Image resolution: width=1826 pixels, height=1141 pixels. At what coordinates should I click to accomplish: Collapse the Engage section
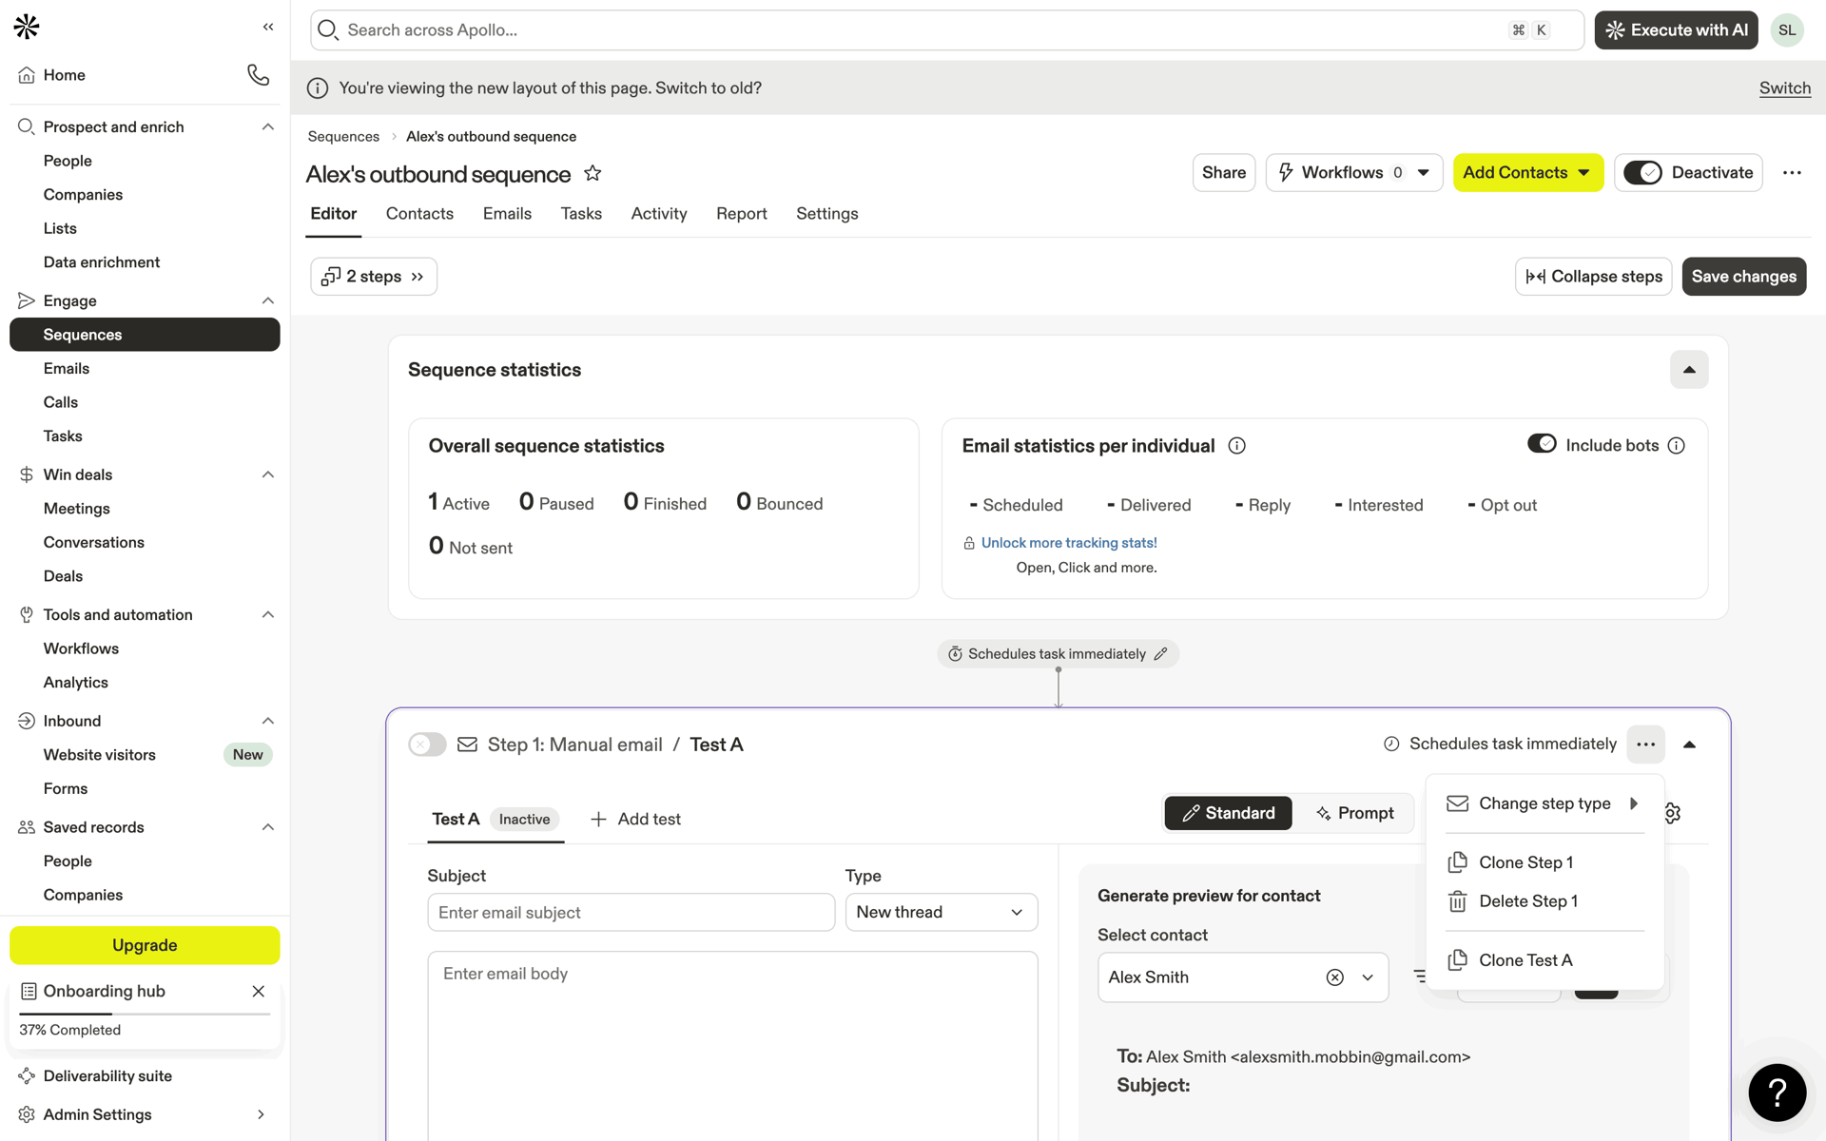[268, 300]
